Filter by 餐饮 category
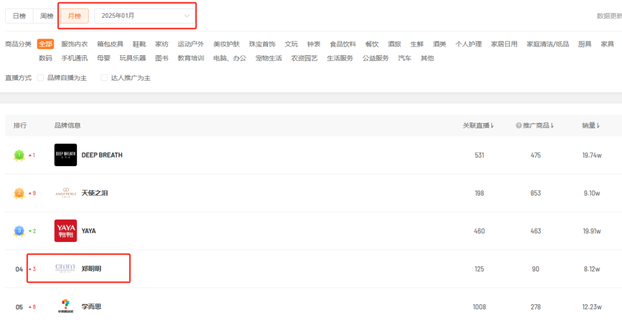The image size is (622, 322). 371,44
